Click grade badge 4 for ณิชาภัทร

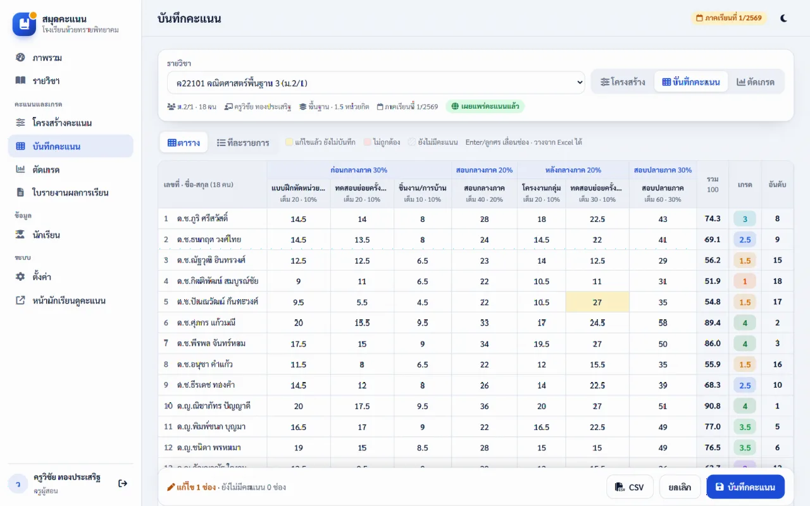point(745,406)
